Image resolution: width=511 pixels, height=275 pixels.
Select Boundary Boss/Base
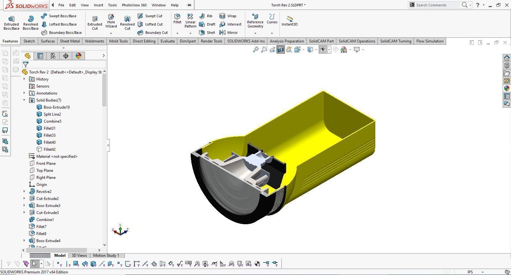coord(61,33)
